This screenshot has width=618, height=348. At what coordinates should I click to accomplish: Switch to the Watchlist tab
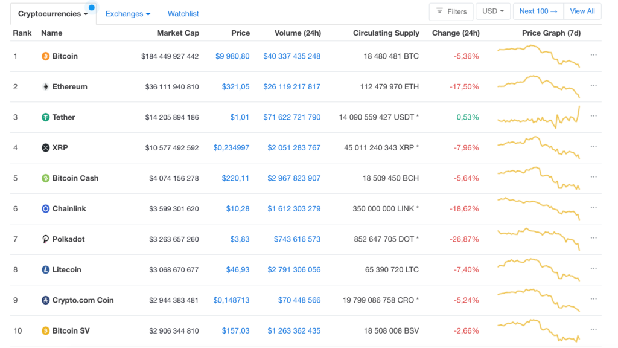[183, 14]
